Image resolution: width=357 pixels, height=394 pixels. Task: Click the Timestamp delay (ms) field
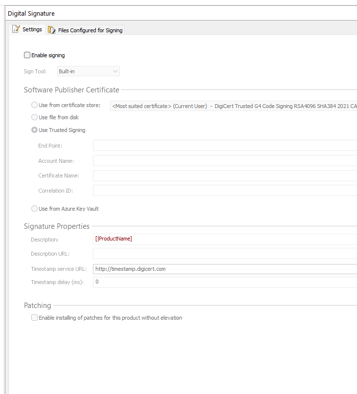(225, 282)
